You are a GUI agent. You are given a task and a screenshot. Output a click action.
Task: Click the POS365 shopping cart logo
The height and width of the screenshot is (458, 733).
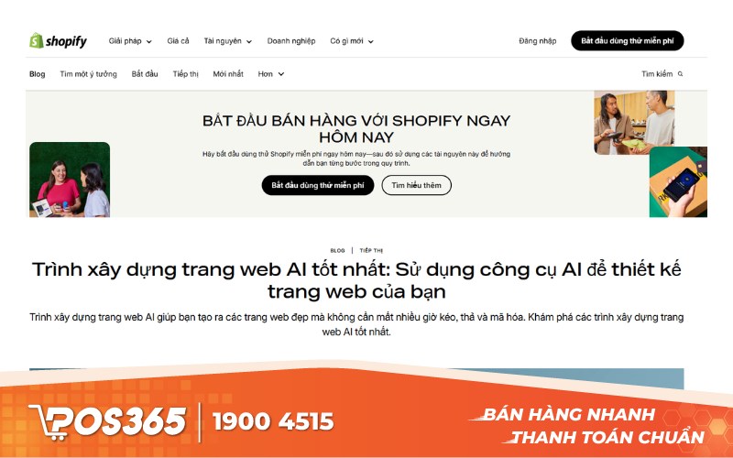point(107,422)
